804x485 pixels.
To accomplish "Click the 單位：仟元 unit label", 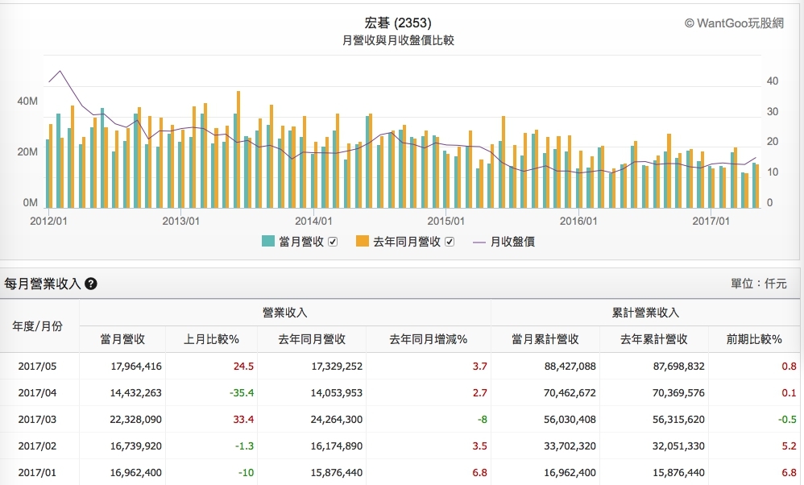I will [x=759, y=283].
